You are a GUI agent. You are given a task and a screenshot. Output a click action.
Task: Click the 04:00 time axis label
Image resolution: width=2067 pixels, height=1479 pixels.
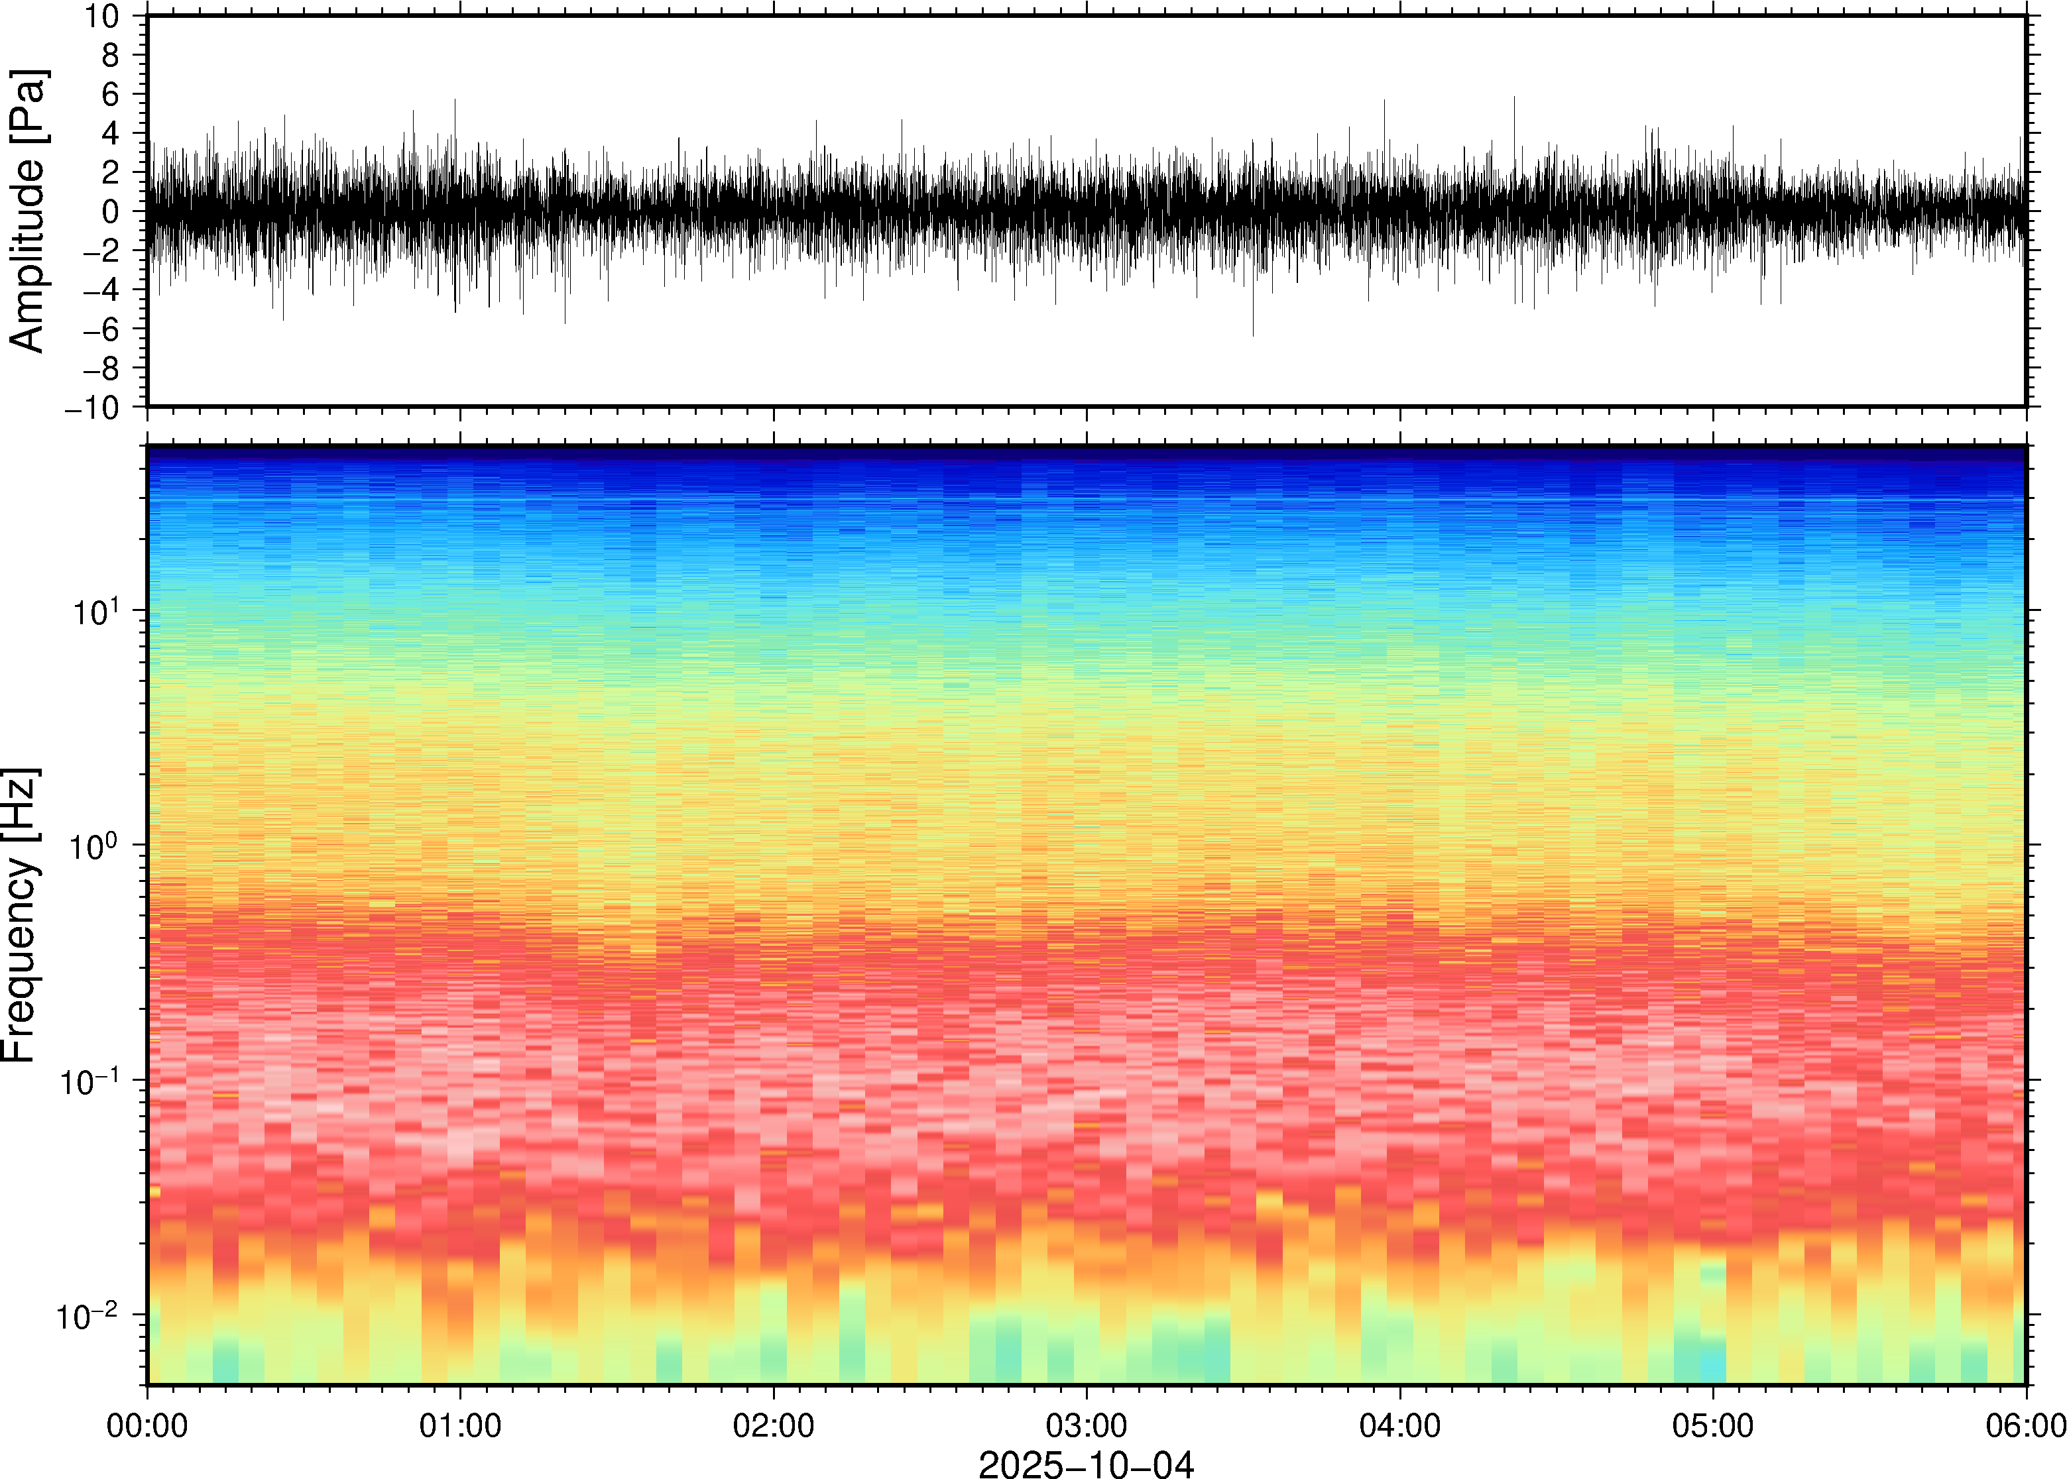click(x=1399, y=1425)
